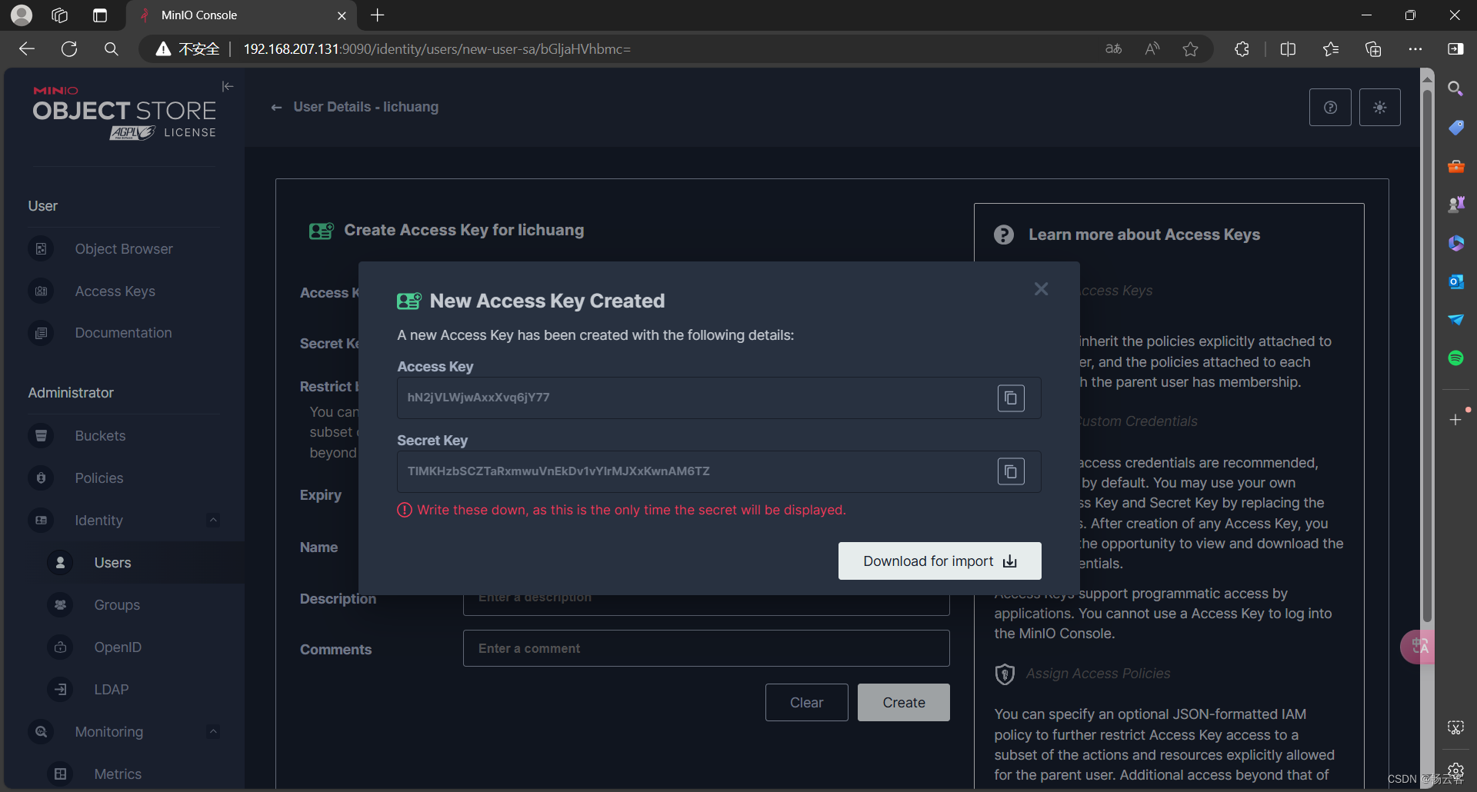Click the Clear button
Viewport: 1477px width, 792px height.
tap(806, 703)
